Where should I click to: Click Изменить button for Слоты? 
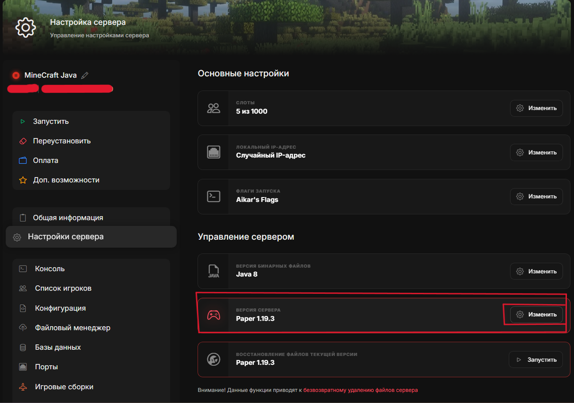click(536, 108)
